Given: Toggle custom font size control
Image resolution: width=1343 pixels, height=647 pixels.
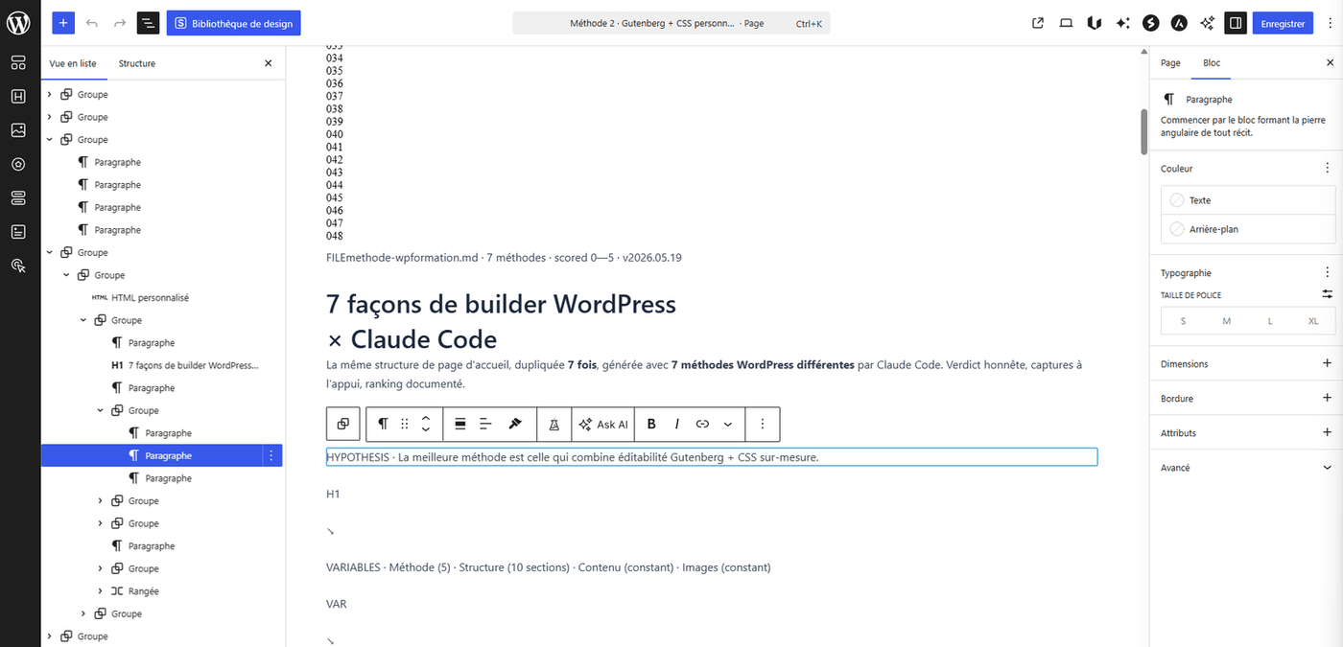Looking at the screenshot, I should click(1328, 294).
